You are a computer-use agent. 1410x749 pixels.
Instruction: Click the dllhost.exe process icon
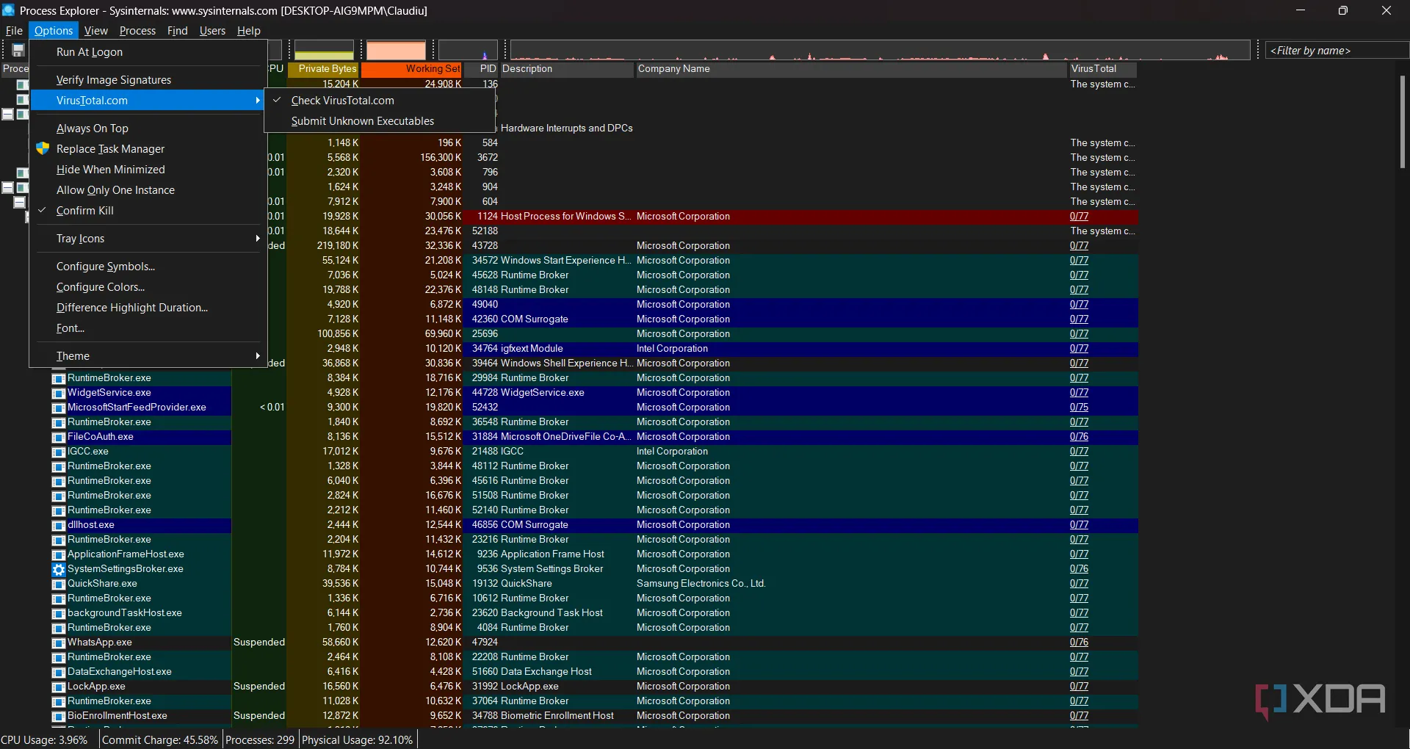(x=59, y=525)
